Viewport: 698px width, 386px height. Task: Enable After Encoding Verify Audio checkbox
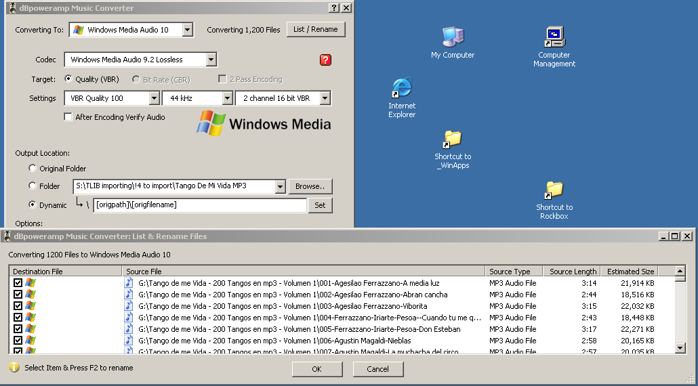click(68, 117)
